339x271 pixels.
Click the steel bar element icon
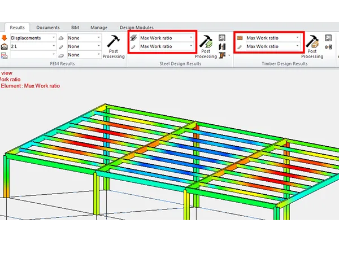pos(133,47)
